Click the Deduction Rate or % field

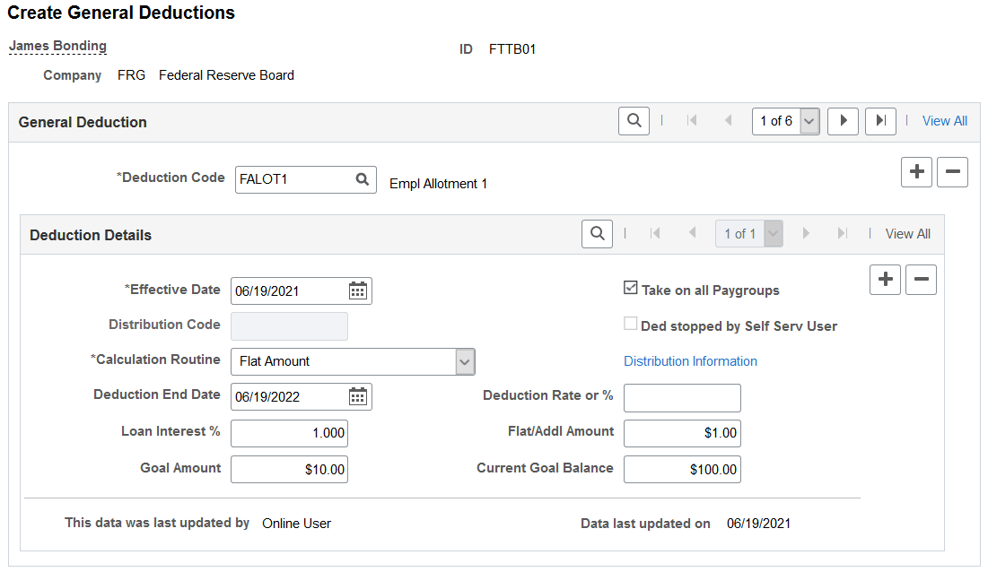(x=682, y=398)
